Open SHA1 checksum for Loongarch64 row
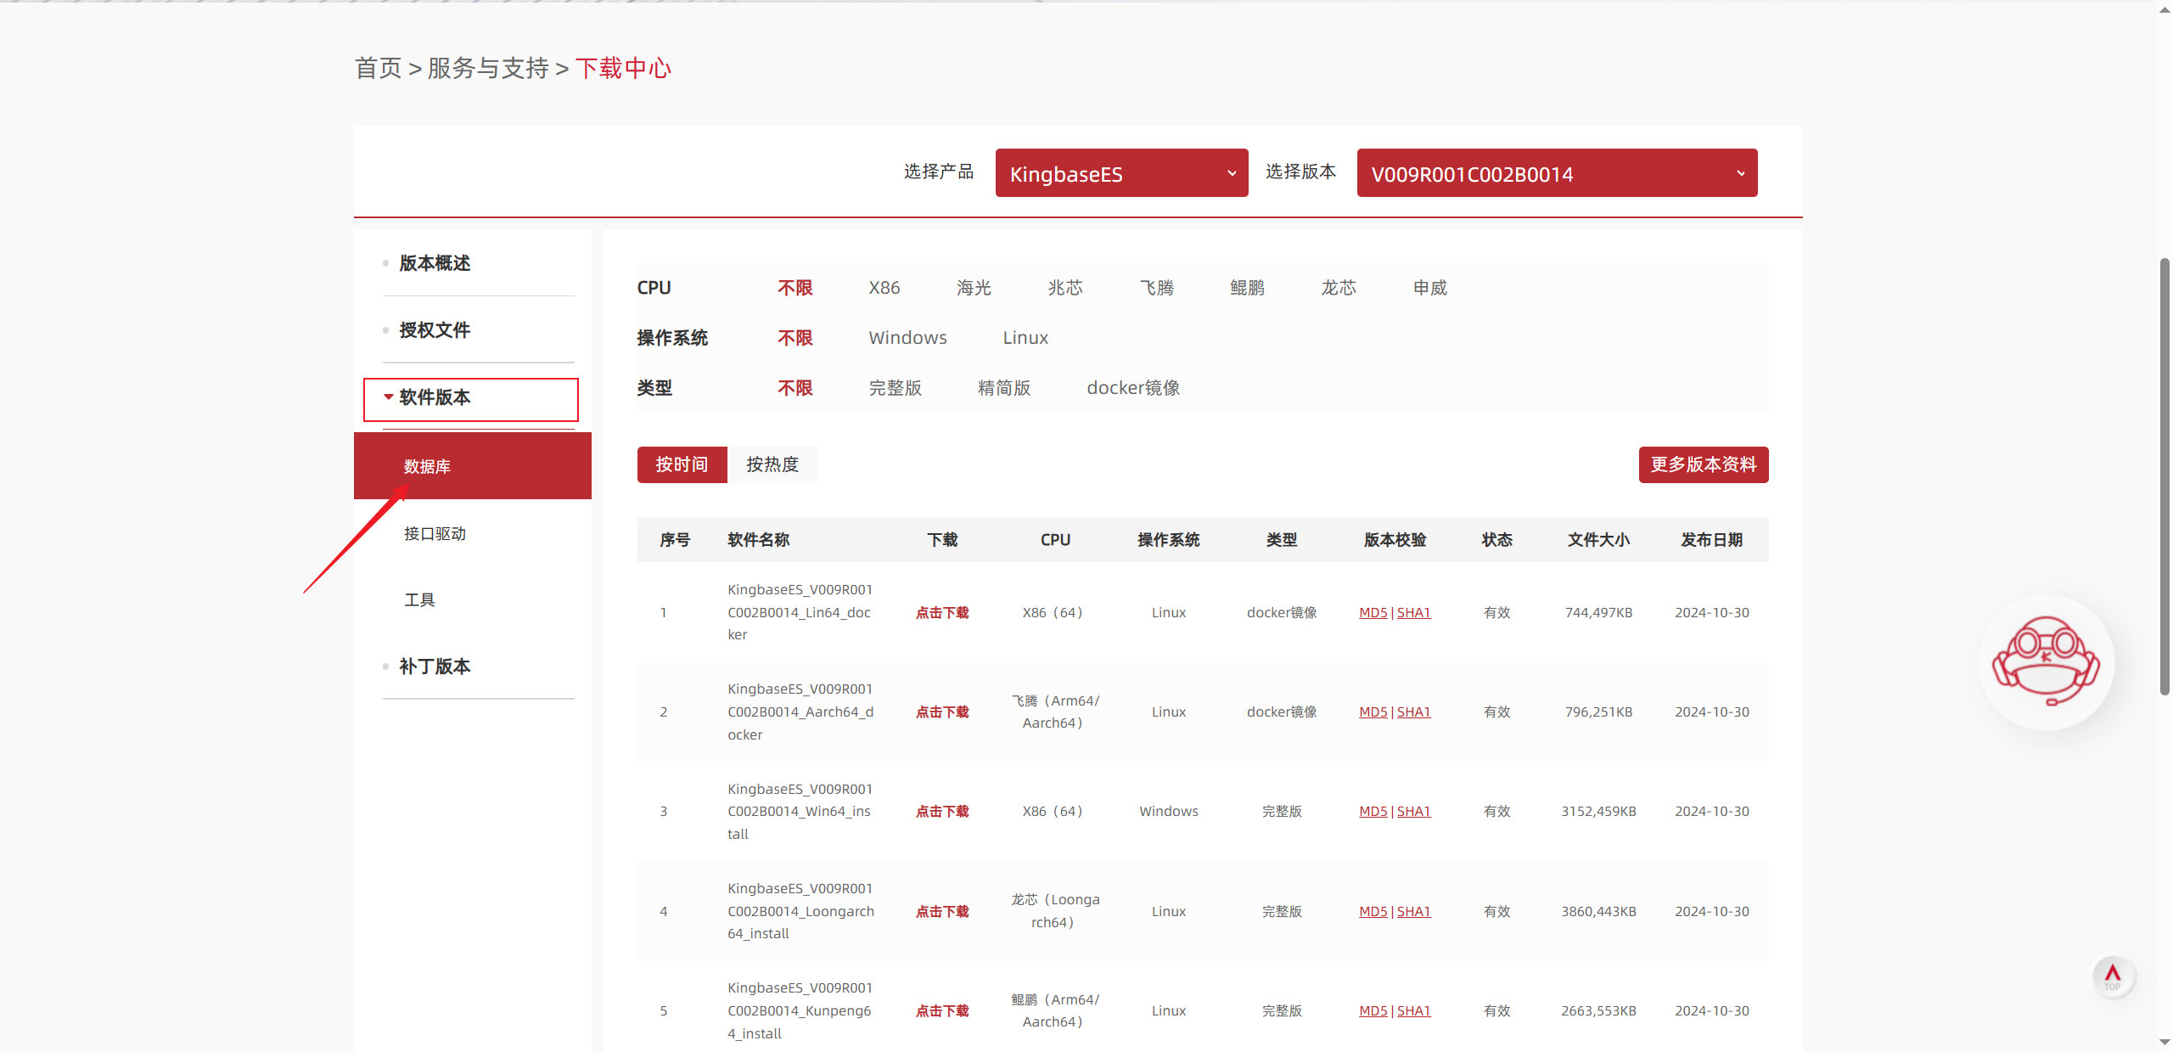This screenshot has height=1052, width=2173. point(1413,911)
